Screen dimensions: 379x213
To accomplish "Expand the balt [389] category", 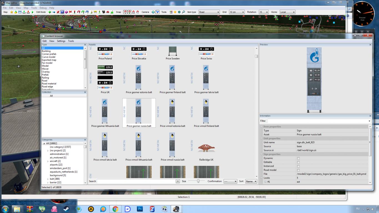I will (x=48, y=179).
